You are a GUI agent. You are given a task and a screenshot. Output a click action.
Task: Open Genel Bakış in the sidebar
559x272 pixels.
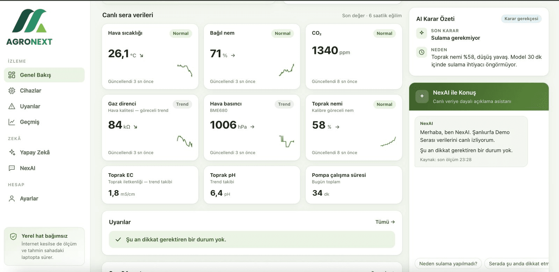click(x=44, y=75)
